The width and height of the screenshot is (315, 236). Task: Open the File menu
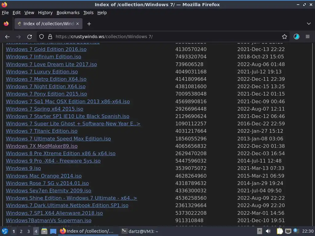[x=5, y=13]
